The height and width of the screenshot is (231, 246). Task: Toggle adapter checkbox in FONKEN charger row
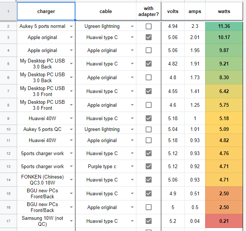(149, 180)
